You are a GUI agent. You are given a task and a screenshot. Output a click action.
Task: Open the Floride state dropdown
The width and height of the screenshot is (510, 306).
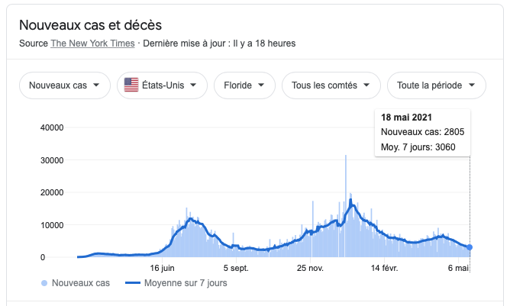tap(244, 85)
